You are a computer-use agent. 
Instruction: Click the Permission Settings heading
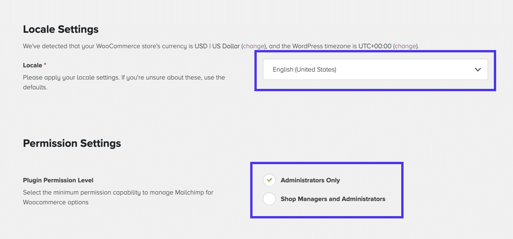tap(72, 143)
